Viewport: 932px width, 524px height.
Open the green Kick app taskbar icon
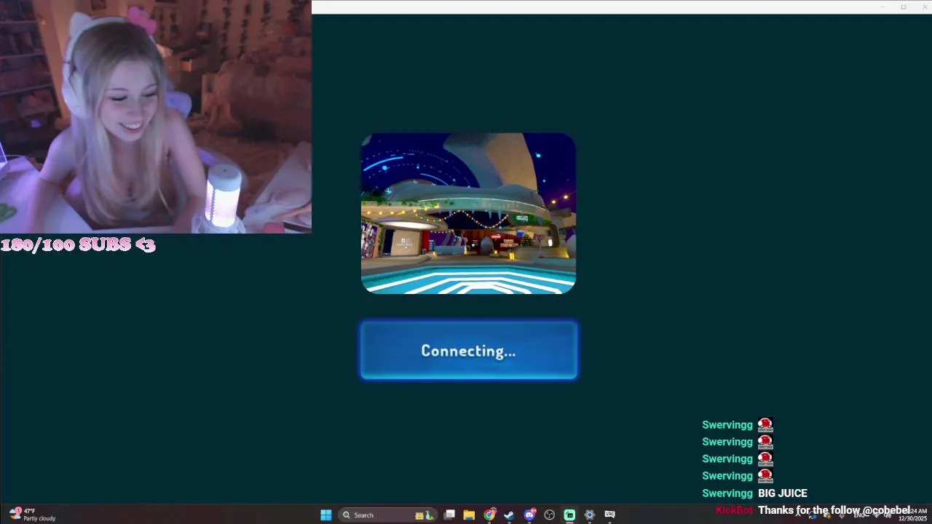(x=569, y=515)
